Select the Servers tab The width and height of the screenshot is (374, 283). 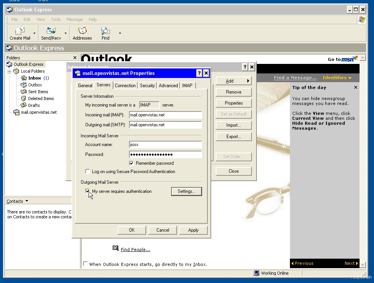(103, 85)
